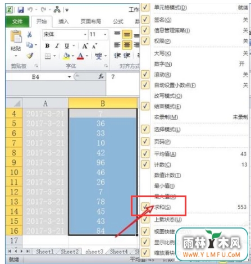Decrease font size with small A icon

pyautogui.click(x=94, y=46)
